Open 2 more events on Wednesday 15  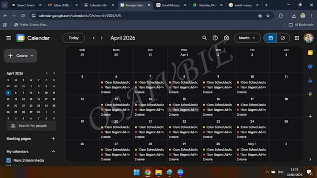pos(174,114)
